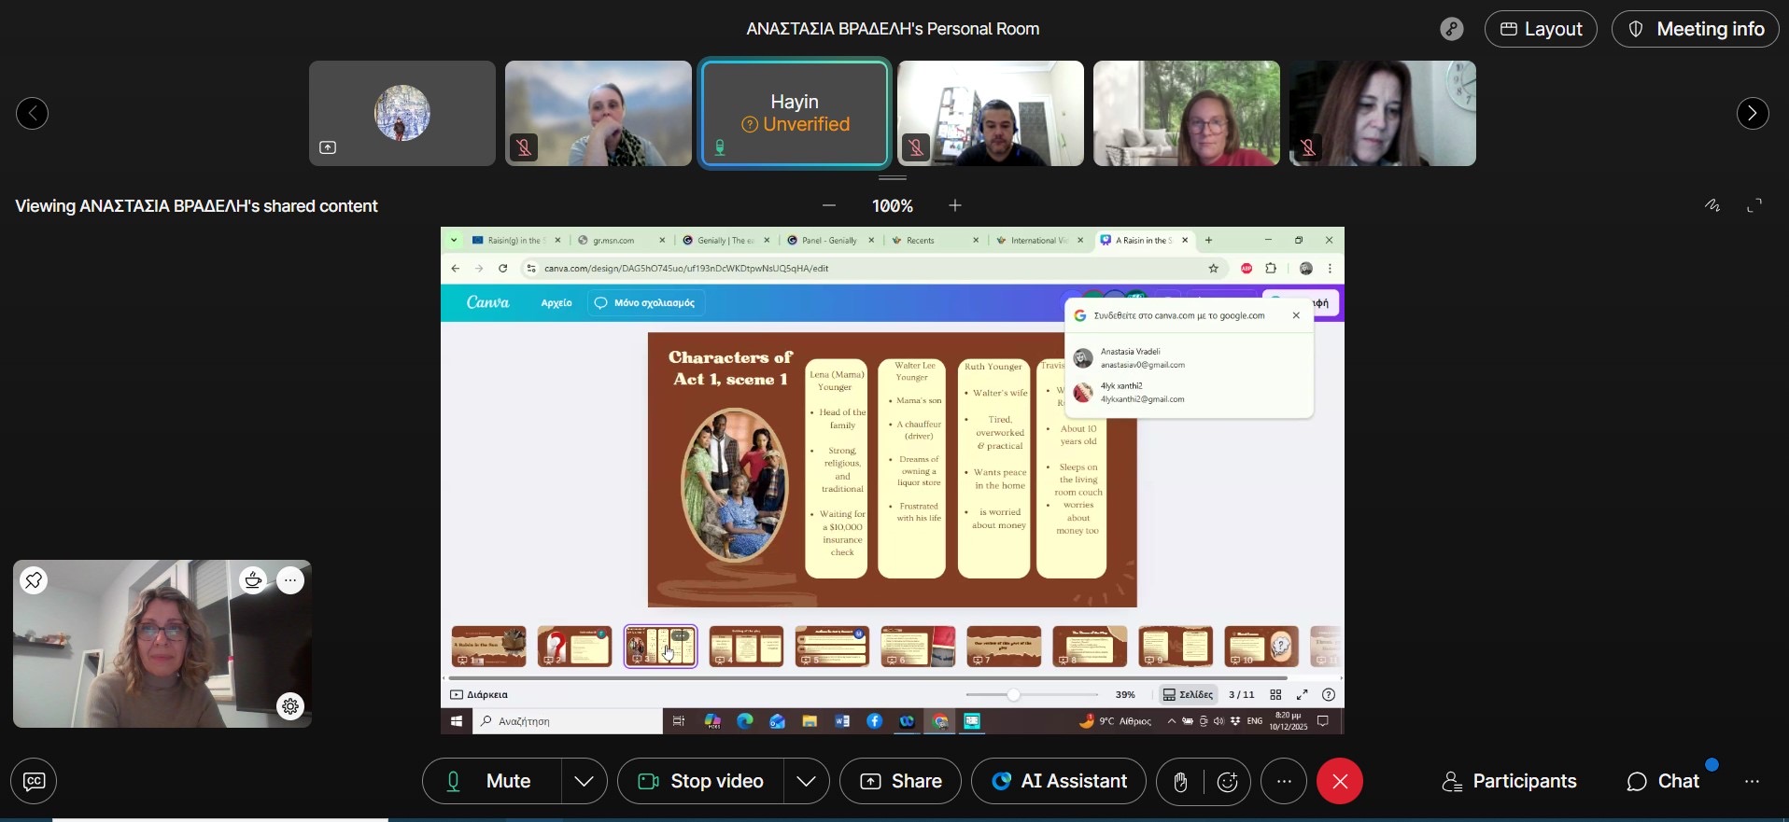
Task: Open the Participants panel
Action: (1510, 781)
